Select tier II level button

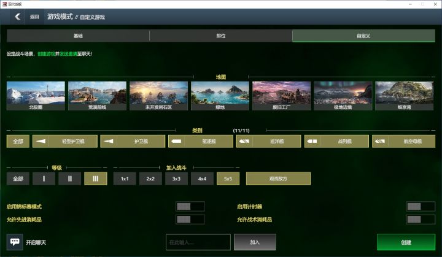(x=69, y=178)
